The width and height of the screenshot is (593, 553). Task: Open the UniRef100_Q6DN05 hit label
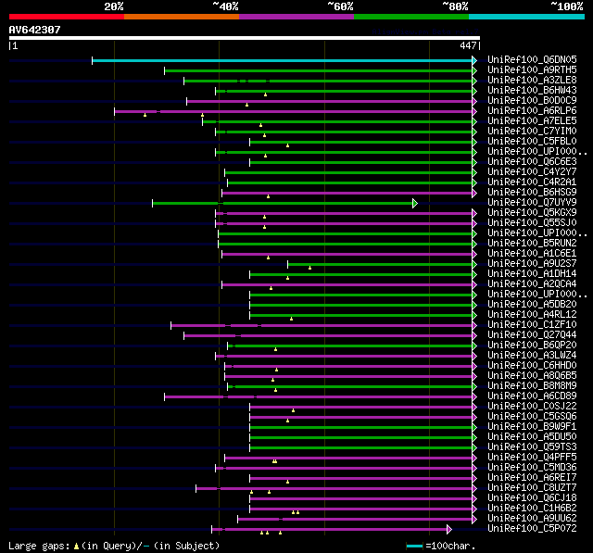tap(532, 59)
